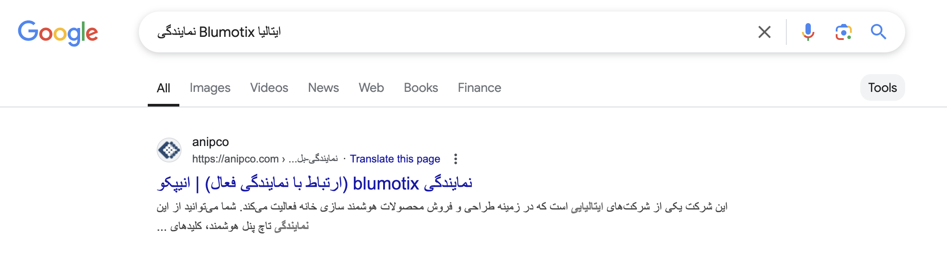Open Google Lens image search icon
This screenshot has width=947, height=253.
tap(843, 32)
